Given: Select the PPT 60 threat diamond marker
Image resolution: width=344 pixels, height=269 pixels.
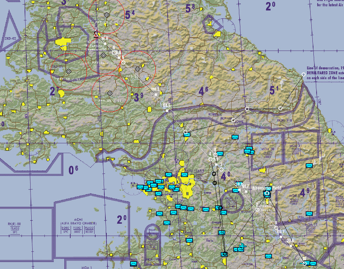Looking at the screenshot, I should (x=106, y=15).
